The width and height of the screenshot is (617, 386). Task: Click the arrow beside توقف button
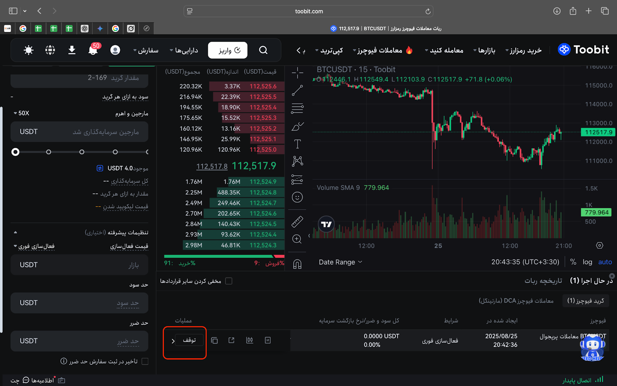point(173,341)
